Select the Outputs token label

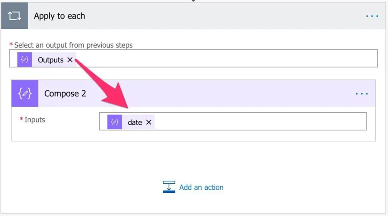50,60
